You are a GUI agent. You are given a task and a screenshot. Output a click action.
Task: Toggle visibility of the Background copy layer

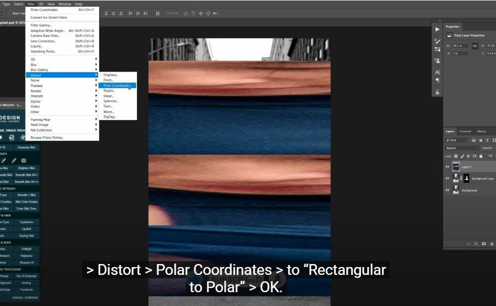coord(448,179)
